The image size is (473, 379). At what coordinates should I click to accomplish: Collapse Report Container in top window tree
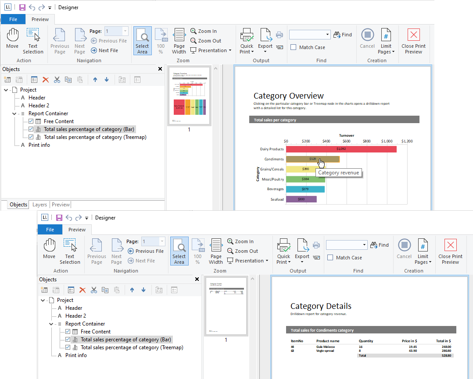coord(14,113)
